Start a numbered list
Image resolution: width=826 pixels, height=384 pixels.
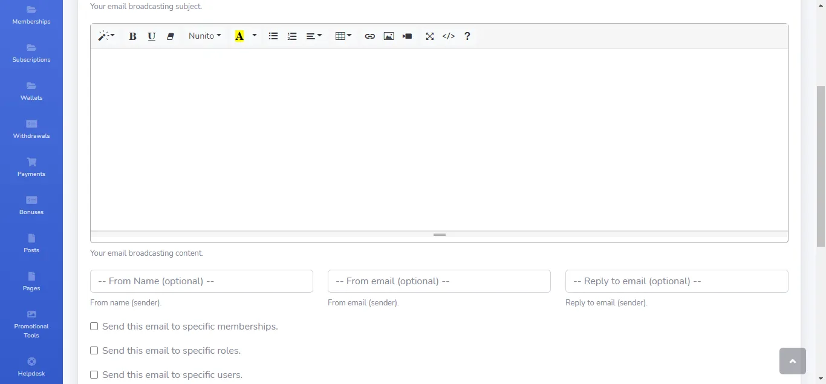coord(292,36)
